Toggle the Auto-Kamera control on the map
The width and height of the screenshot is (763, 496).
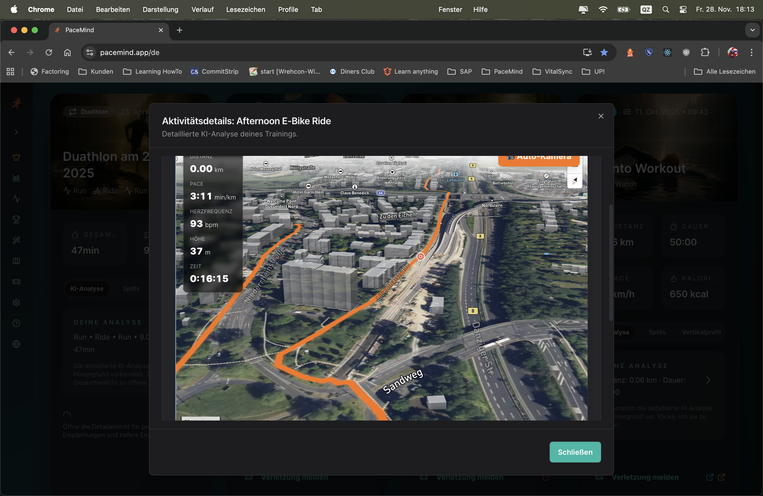tap(539, 157)
